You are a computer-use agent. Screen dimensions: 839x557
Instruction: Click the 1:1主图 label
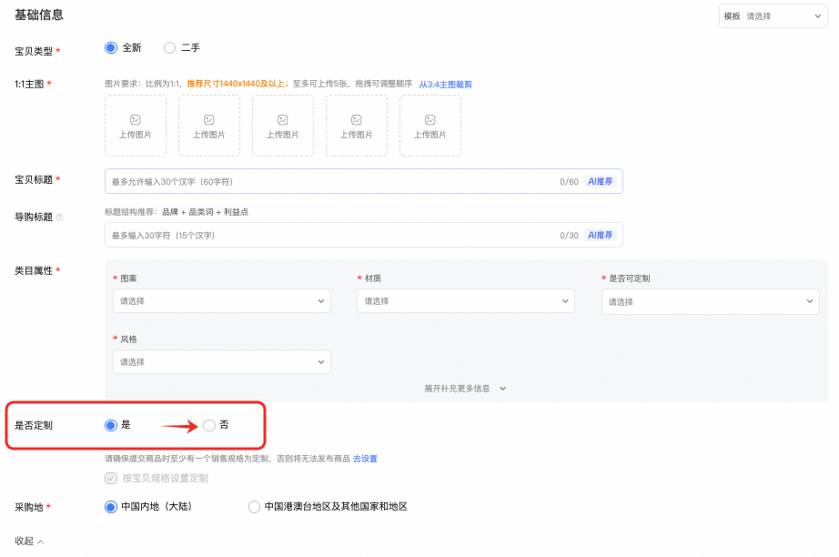(x=29, y=84)
